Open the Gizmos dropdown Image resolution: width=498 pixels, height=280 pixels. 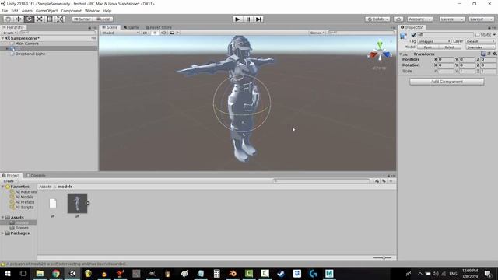317,33
